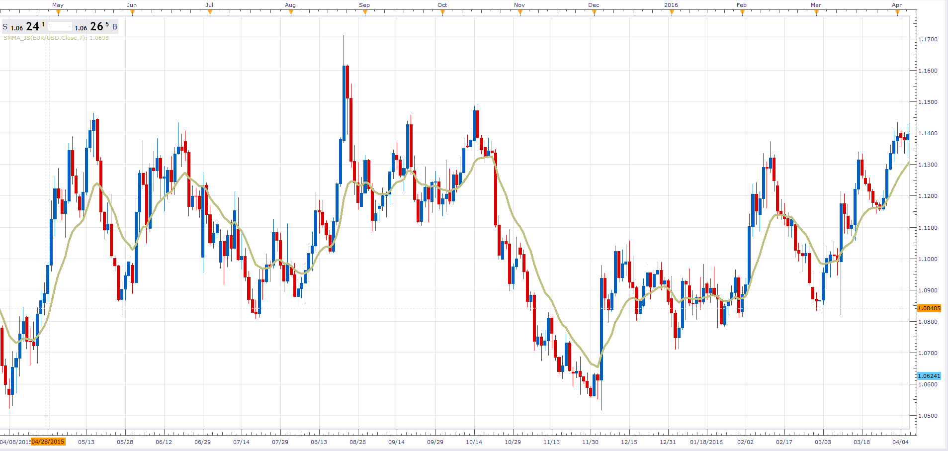Click the 1.1400 price axis label

[928, 133]
